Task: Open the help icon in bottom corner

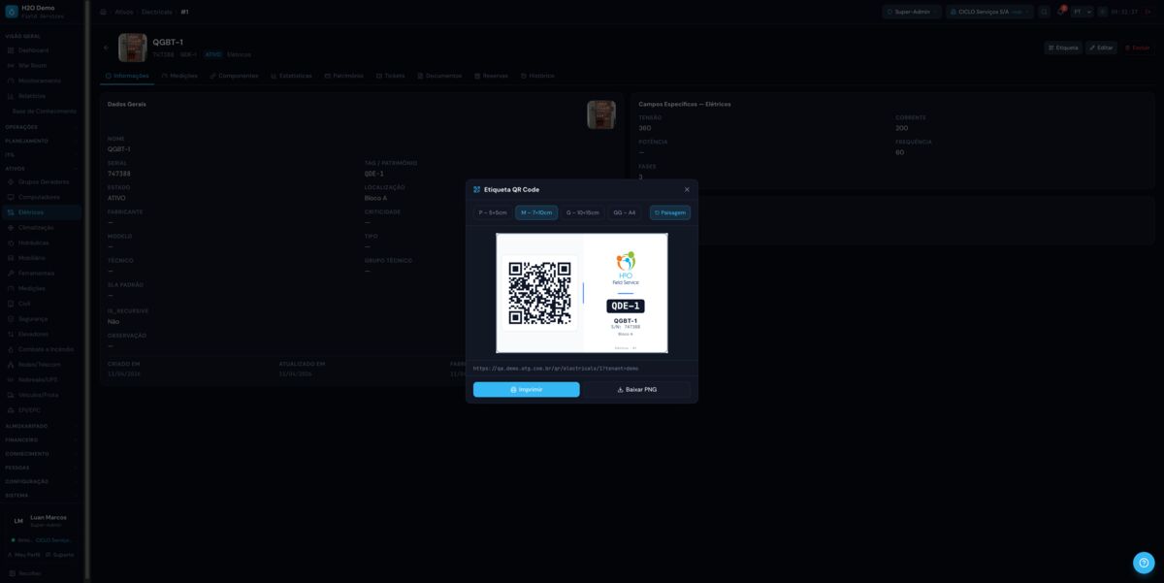Action: [1144, 563]
